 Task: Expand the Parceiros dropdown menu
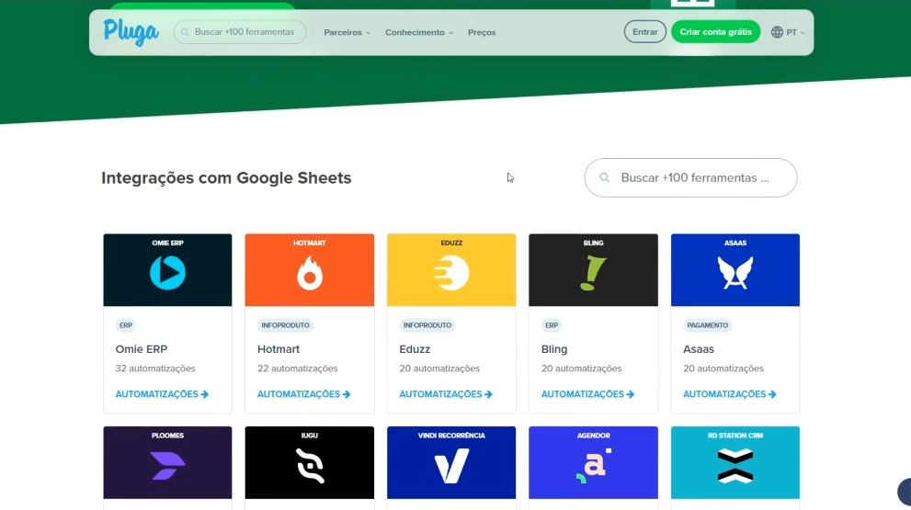tap(347, 32)
